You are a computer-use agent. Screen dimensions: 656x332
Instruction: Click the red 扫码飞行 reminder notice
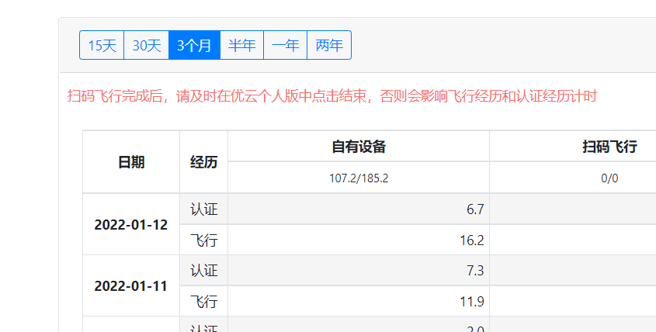pyautogui.click(x=332, y=96)
